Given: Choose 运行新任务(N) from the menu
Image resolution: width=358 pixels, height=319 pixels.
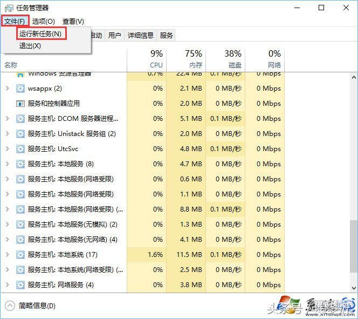Looking at the screenshot, I should (x=40, y=34).
